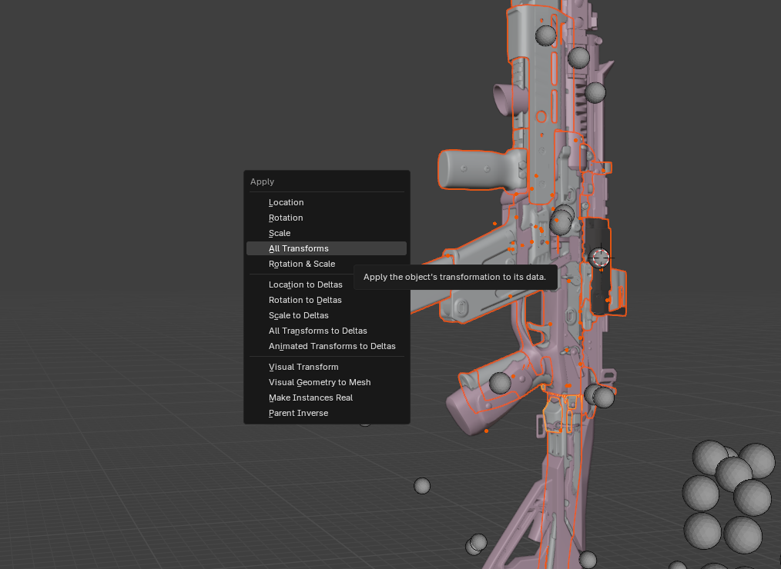Click the lone sphere left of rifle stock
This screenshot has height=569, width=781.
422,486
